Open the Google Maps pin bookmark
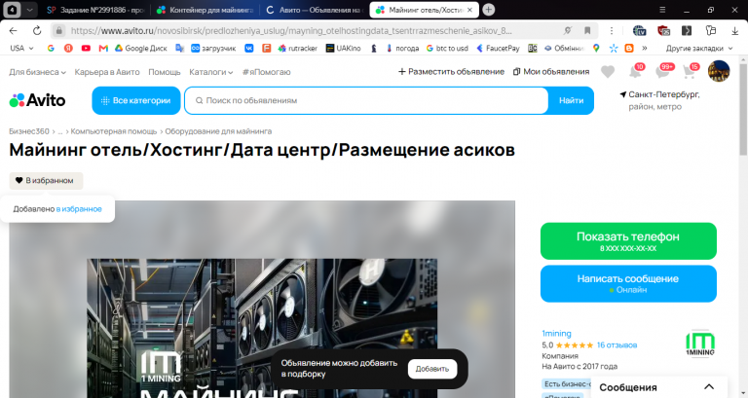This screenshot has width=748, height=398. [x=596, y=48]
